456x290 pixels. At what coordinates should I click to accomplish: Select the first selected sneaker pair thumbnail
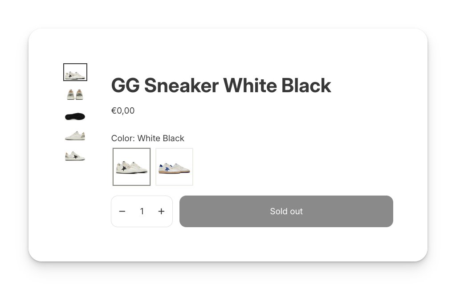pos(75,72)
